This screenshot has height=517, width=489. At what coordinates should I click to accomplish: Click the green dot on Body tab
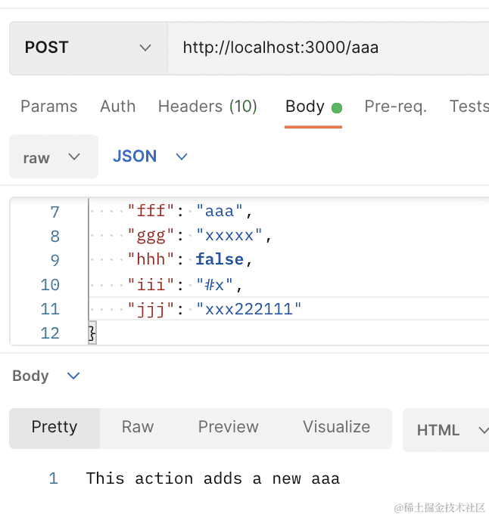point(337,108)
